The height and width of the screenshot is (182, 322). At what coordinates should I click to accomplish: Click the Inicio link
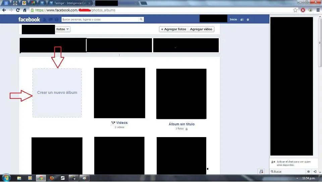233,19
